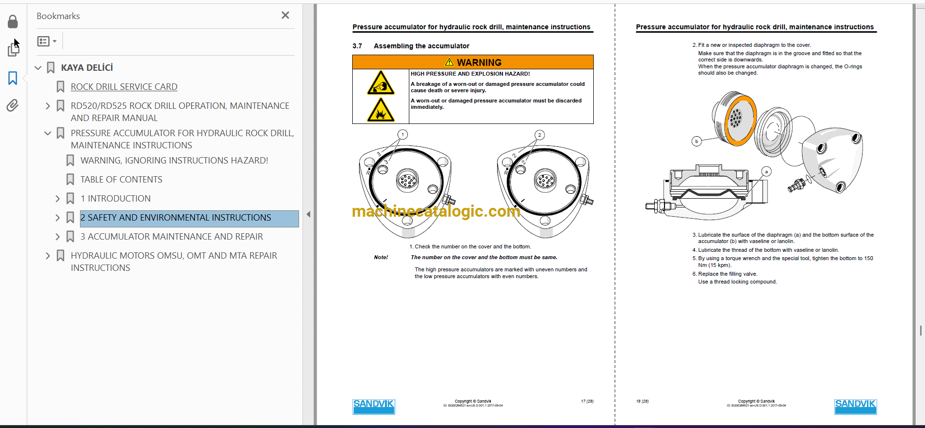Select Pressure Accumulator Maintenance Instructions bookmark
925x428 pixels.
click(182, 139)
